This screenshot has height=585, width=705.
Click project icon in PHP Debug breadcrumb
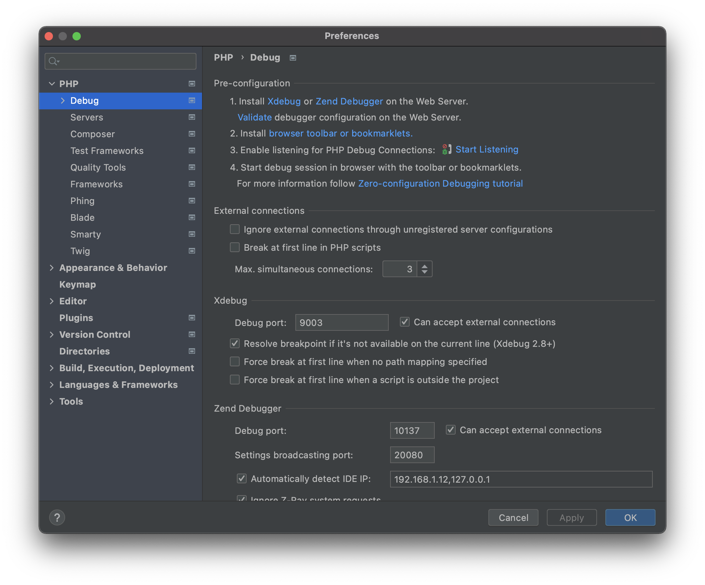point(293,58)
